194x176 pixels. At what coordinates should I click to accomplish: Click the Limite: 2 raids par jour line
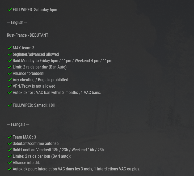42,156
